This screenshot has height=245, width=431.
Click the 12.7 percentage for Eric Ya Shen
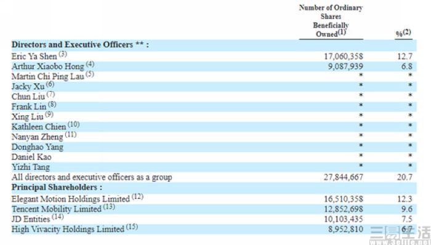pos(405,56)
